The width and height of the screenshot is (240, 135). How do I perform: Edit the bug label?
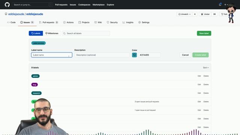[x=199, y=84]
